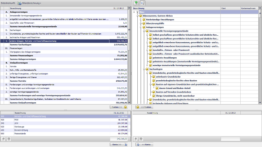Click the gold icon next to Sachanlagen in tree

click(x=147, y=69)
